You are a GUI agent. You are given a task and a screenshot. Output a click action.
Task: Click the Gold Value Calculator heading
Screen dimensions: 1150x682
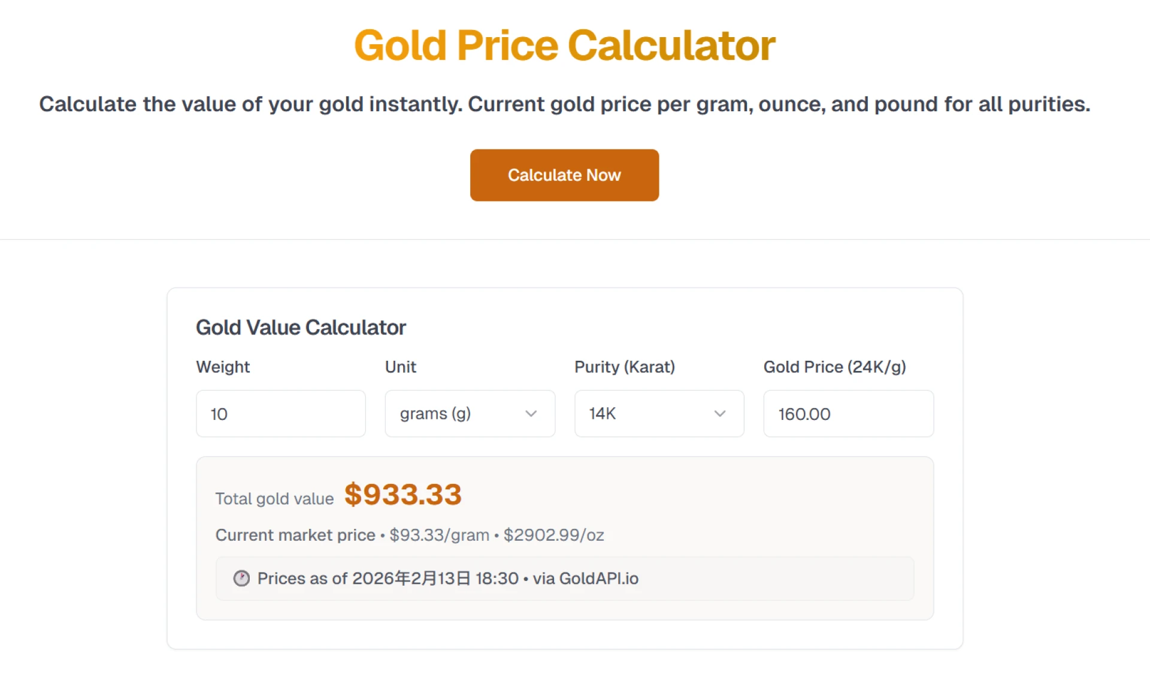click(x=301, y=327)
